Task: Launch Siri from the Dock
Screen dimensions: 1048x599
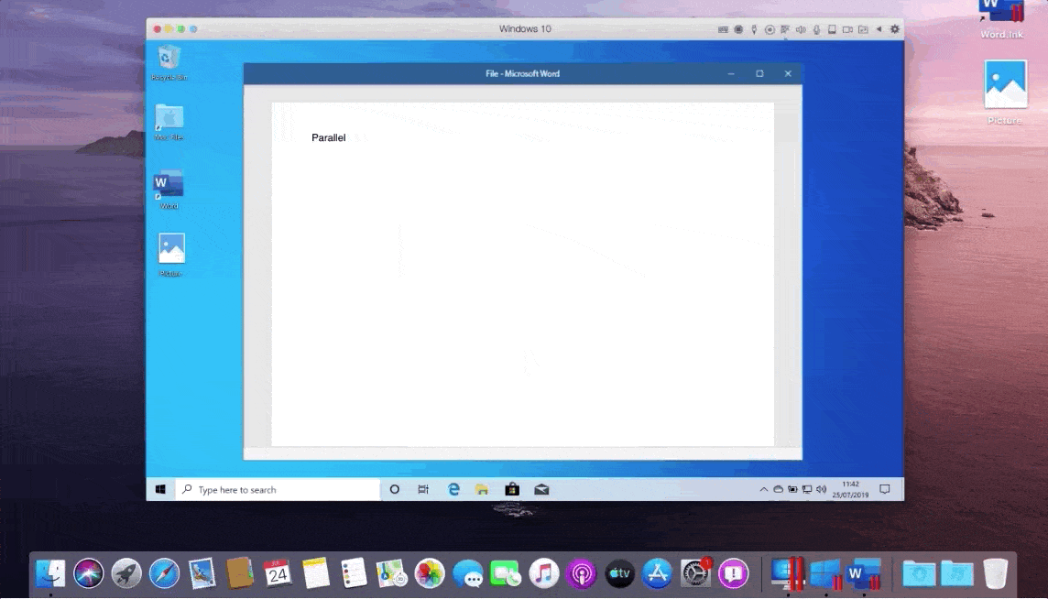Action: (88, 573)
